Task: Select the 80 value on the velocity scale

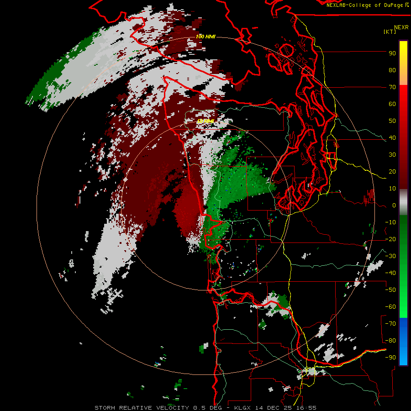Action: pos(392,70)
